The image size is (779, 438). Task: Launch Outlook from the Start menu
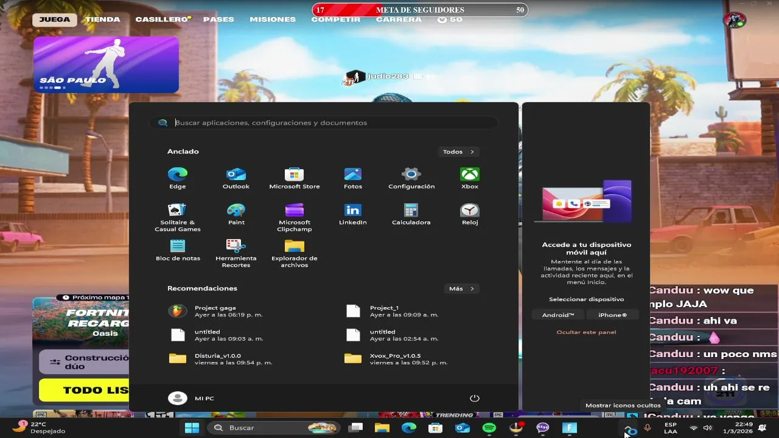[236, 178]
